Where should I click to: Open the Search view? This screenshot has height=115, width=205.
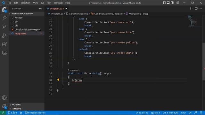[x=4, y=18]
